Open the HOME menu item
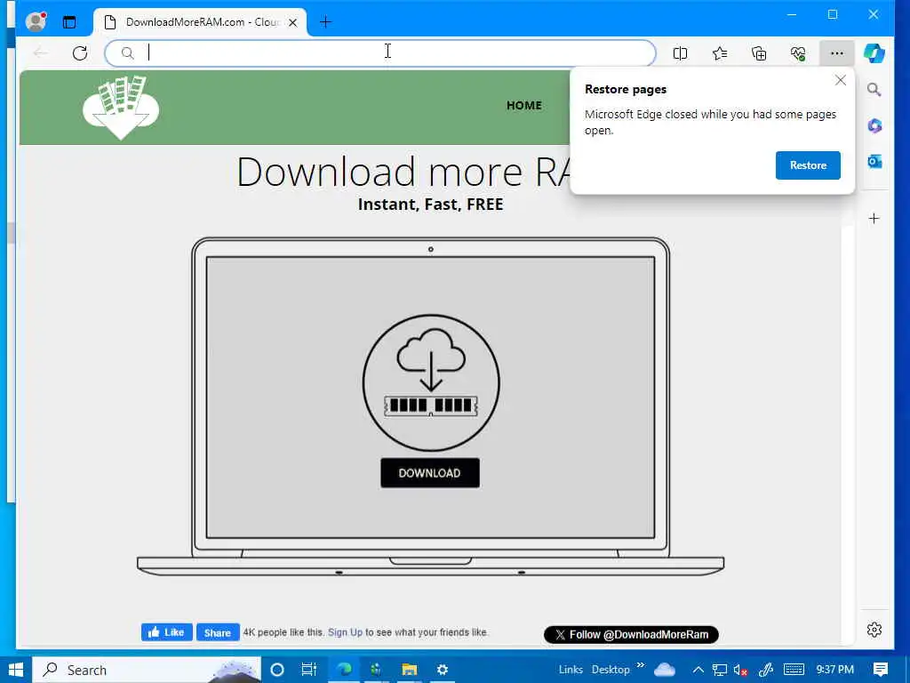The height and width of the screenshot is (683, 910). tap(524, 105)
